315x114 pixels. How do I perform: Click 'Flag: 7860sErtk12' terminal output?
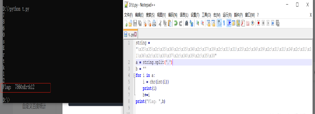(18, 87)
